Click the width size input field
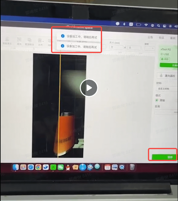 [x=116, y=47]
